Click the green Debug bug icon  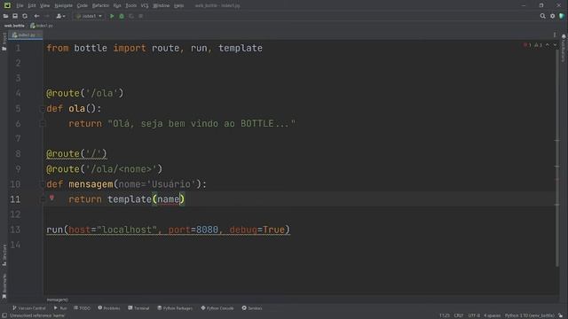pos(122,16)
